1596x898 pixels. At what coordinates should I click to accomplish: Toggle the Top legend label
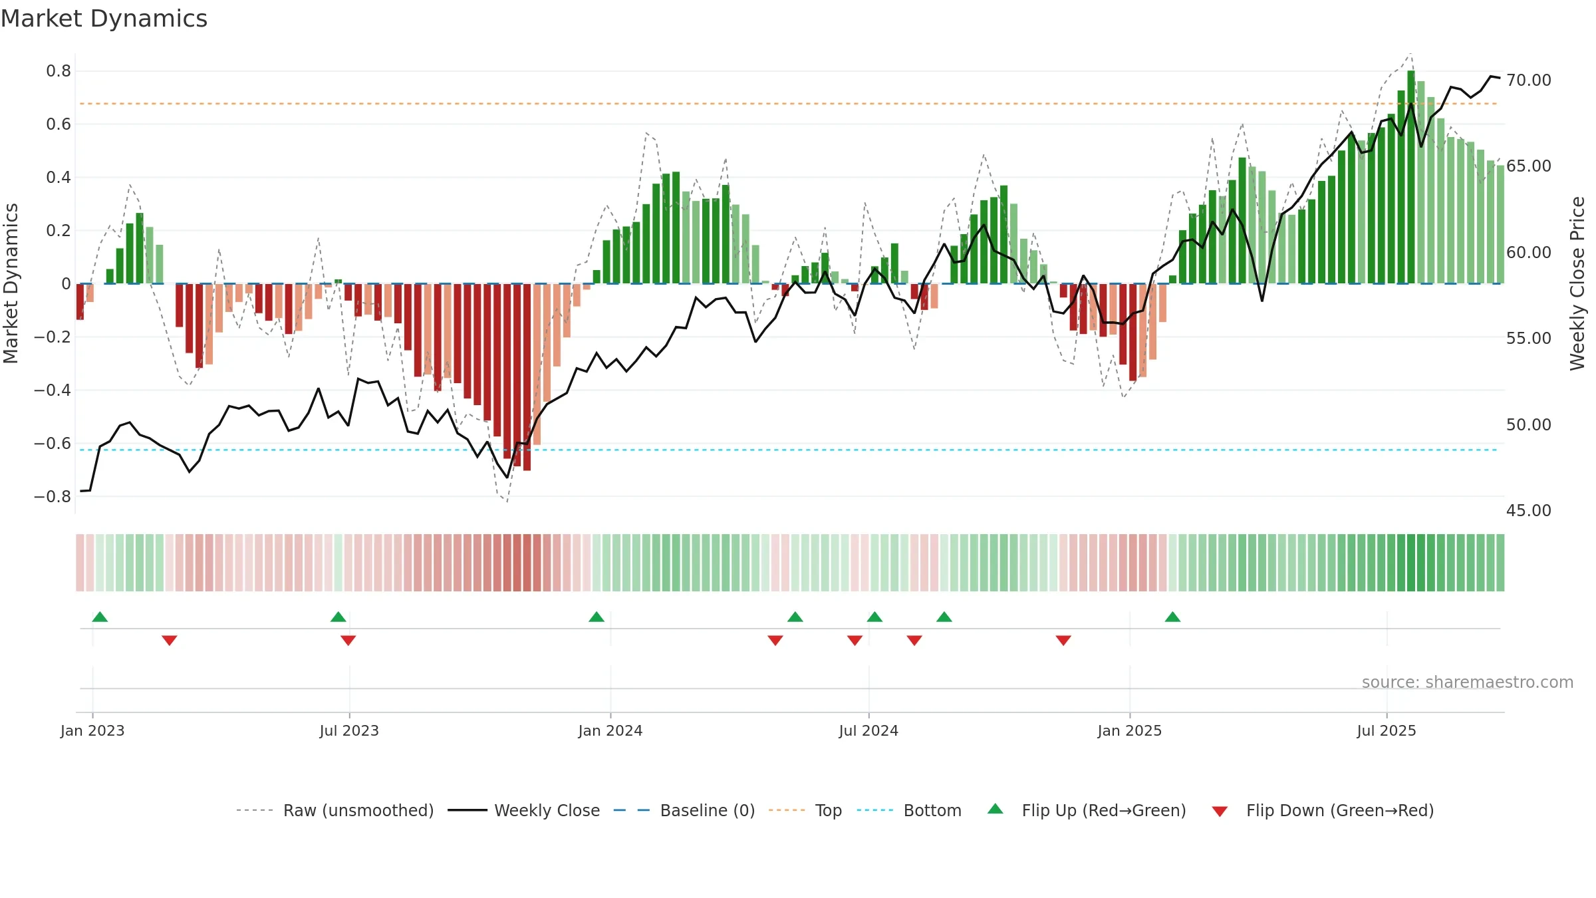[x=829, y=810]
